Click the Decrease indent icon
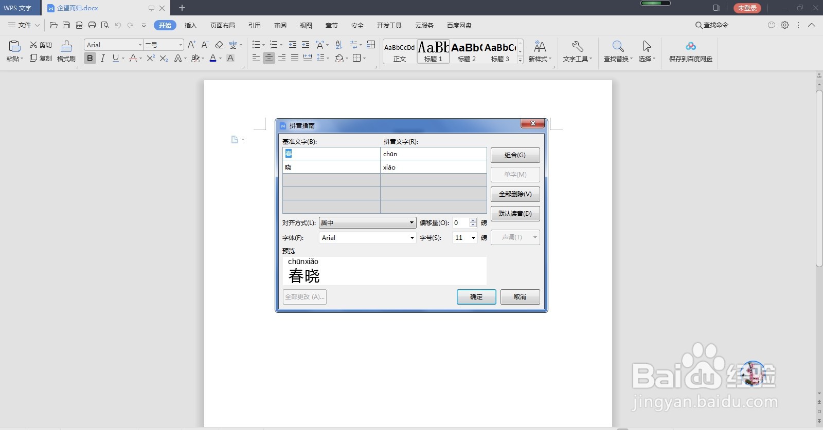 (293, 45)
